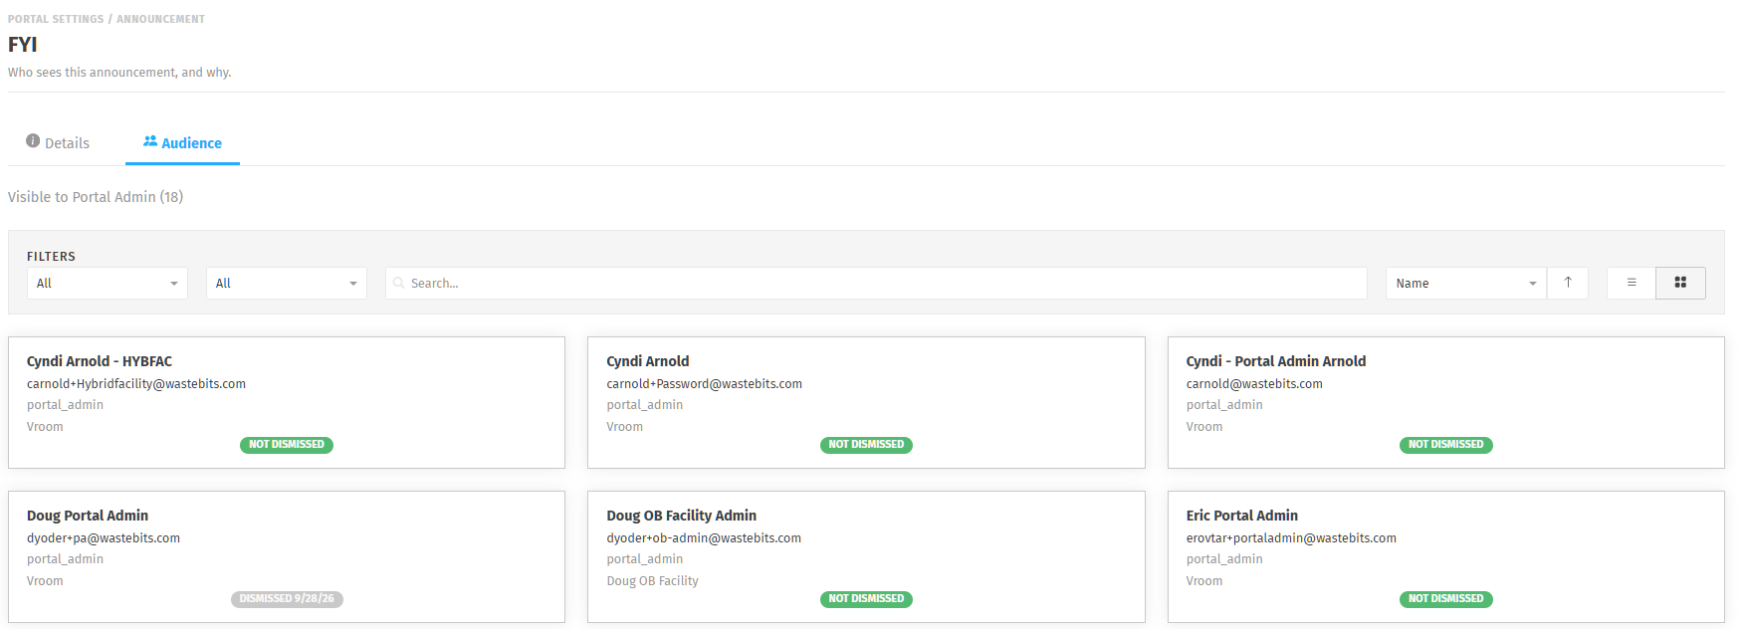
Task: Open the Cyndi Arnold card name
Action: (648, 361)
